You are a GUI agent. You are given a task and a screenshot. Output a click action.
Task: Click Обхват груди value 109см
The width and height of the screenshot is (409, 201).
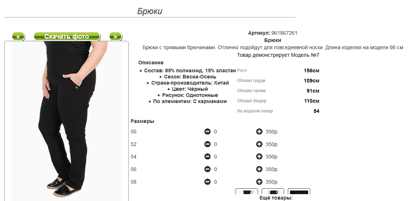click(311, 81)
